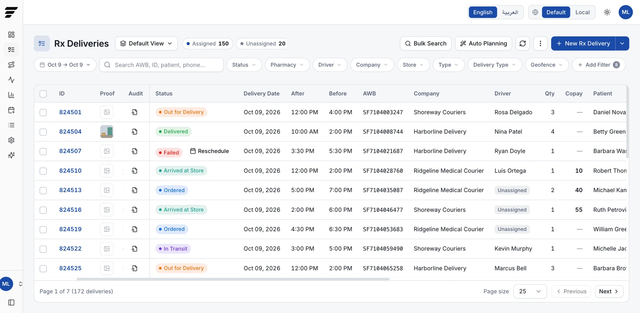Image resolution: width=640 pixels, height=313 pixels.
Task: Click the Bulk Search button
Action: (426, 43)
